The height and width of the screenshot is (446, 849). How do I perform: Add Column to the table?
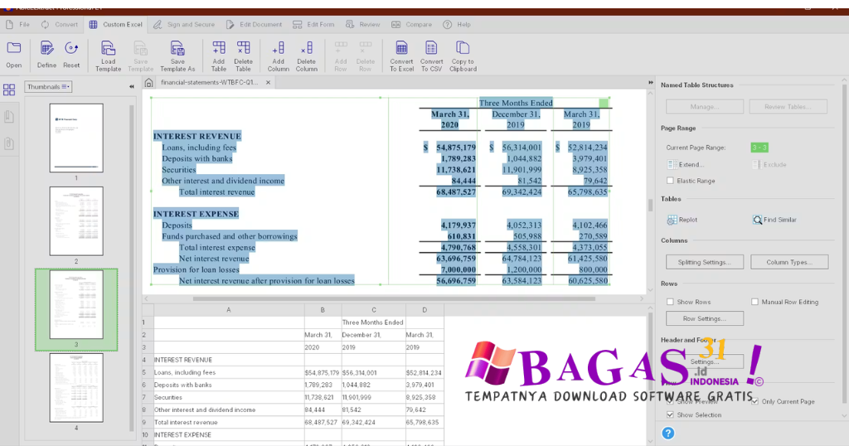[278, 56]
